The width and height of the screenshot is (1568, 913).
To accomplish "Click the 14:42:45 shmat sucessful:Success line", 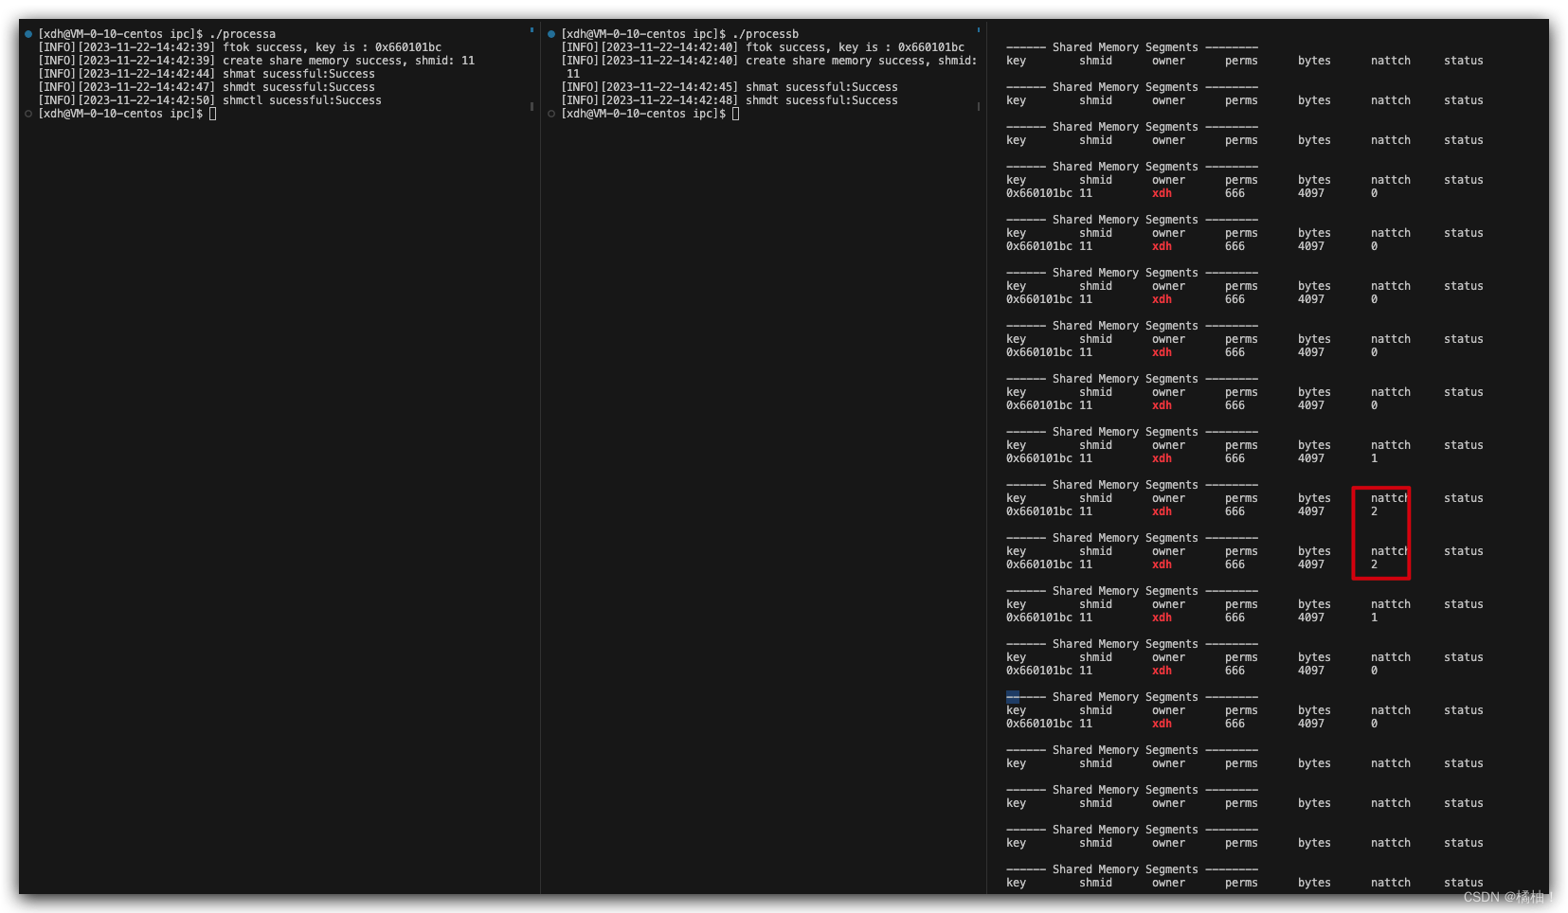I will click(730, 87).
